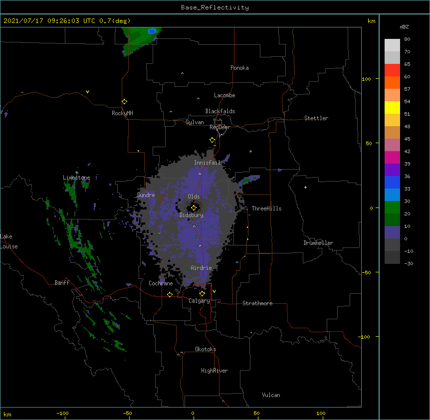This screenshot has width=430, height=420.
Task: Select the light gray 70-80 dBZ color band
Action: tap(392, 45)
